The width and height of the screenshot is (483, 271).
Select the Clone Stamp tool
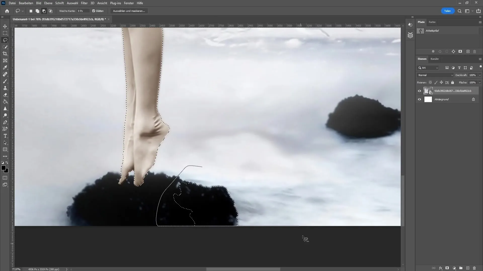(x=5, y=88)
